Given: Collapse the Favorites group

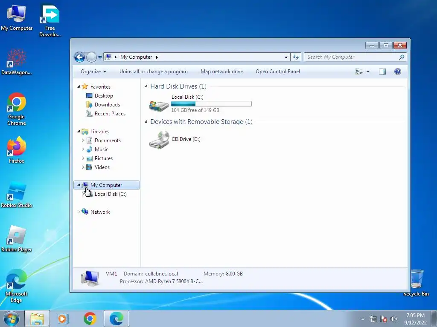Looking at the screenshot, I should [79, 87].
